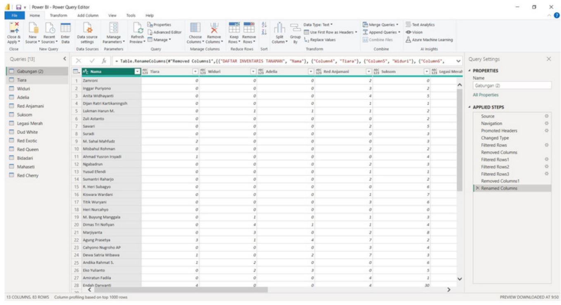Click the Group By icon
This screenshot has width=561, height=305.
pyautogui.click(x=295, y=28)
